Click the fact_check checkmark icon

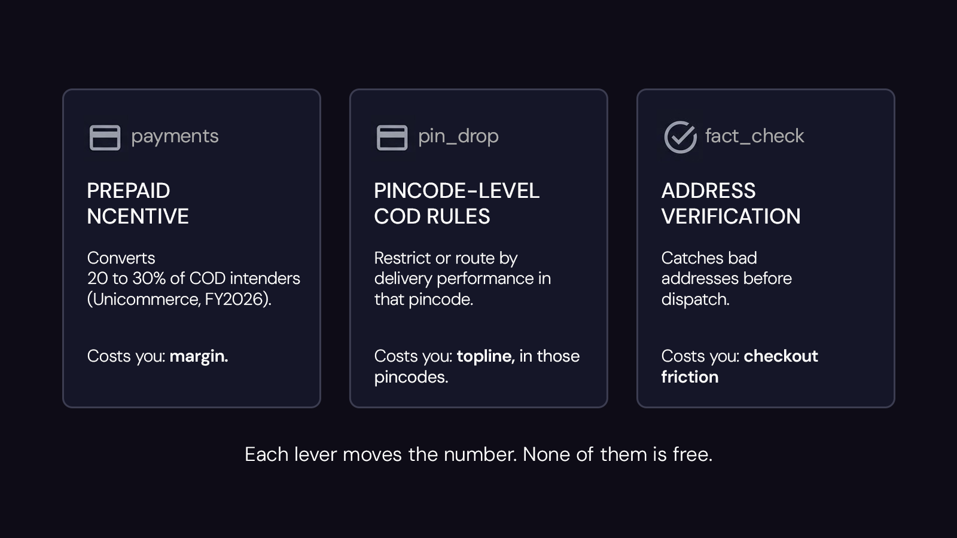pyautogui.click(x=680, y=137)
